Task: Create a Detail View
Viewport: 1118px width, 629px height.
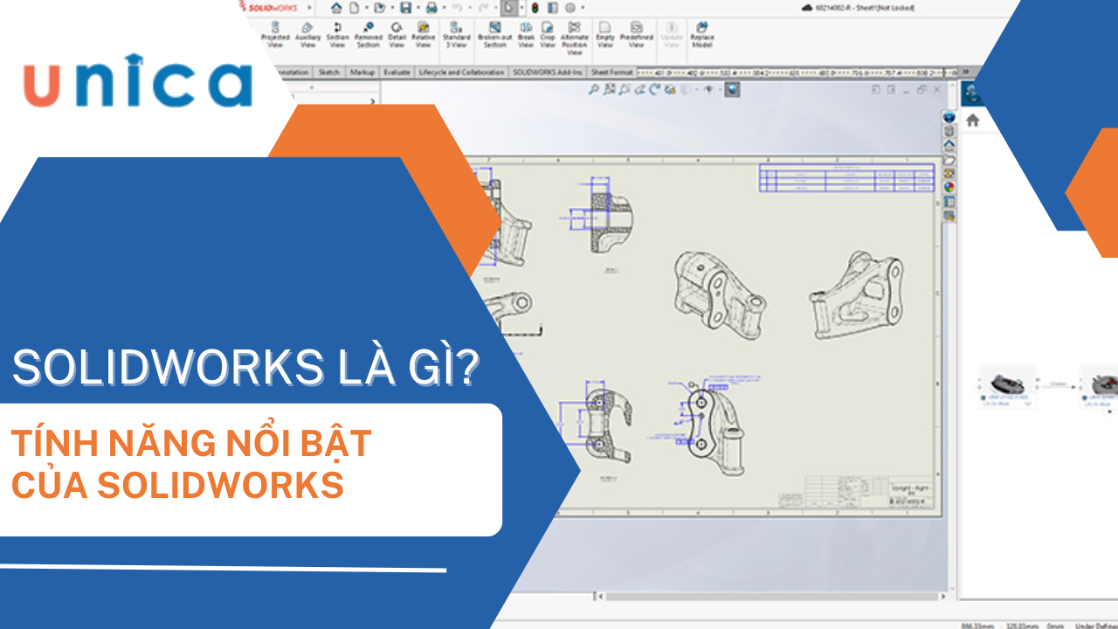Action: pos(397,34)
